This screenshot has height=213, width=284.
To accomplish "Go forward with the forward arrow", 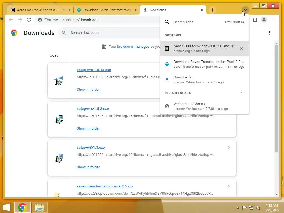I will 20,20.
